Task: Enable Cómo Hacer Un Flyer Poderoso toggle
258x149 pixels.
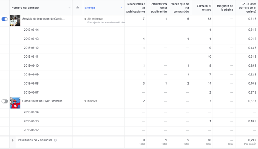Action: 5,101
